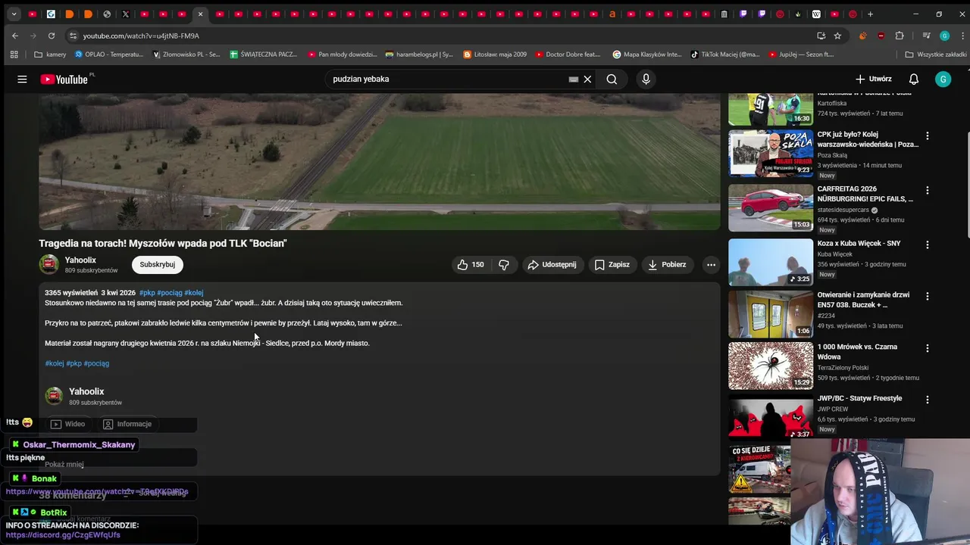970x545 pixels.
Task: Open options for CARFREITAG 2026 video
Action: click(927, 190)
